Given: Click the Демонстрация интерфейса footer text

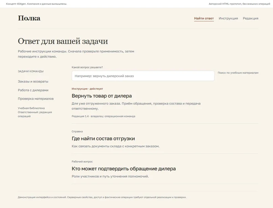Looking at the screenshot, I should (x=102, y=197).
